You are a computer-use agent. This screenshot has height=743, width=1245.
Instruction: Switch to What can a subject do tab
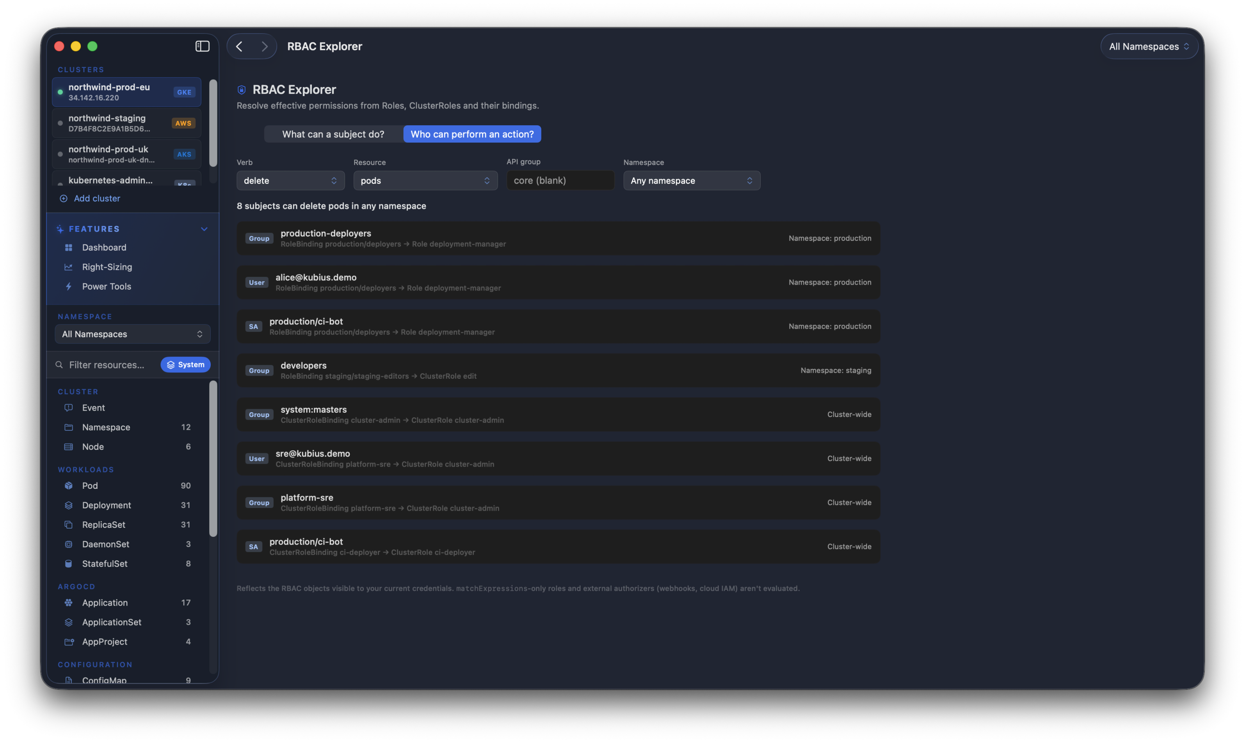[x=333, y=134]
